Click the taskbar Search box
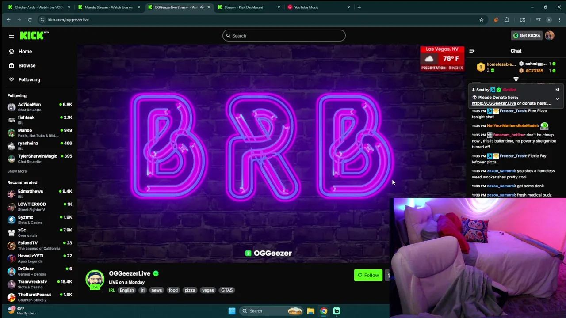The height and width of the screenshot is (318, 566). point(272,311)
